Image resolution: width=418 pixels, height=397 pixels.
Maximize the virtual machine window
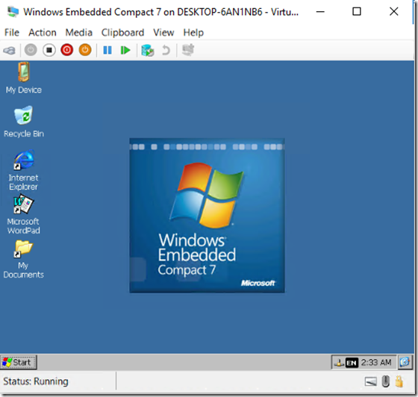point(357,11)
